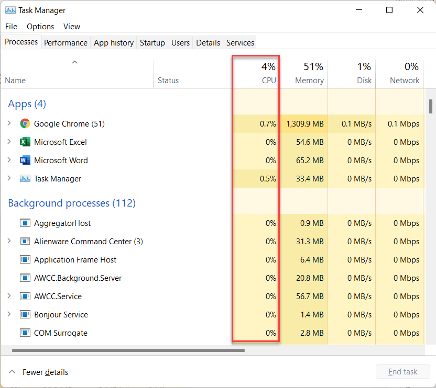Expand the Alienware Command Center group
436x388 pixels.
pyautogui.click(x=9, y=242)
